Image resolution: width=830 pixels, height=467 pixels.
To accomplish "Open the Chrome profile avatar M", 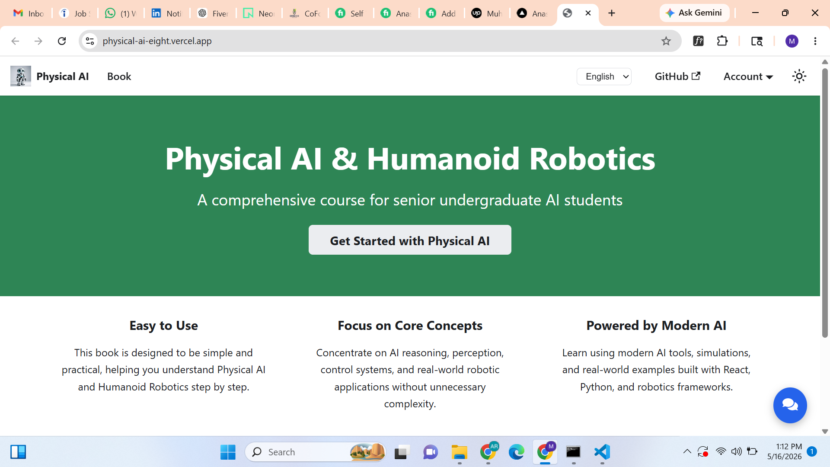I will (792, 41).
